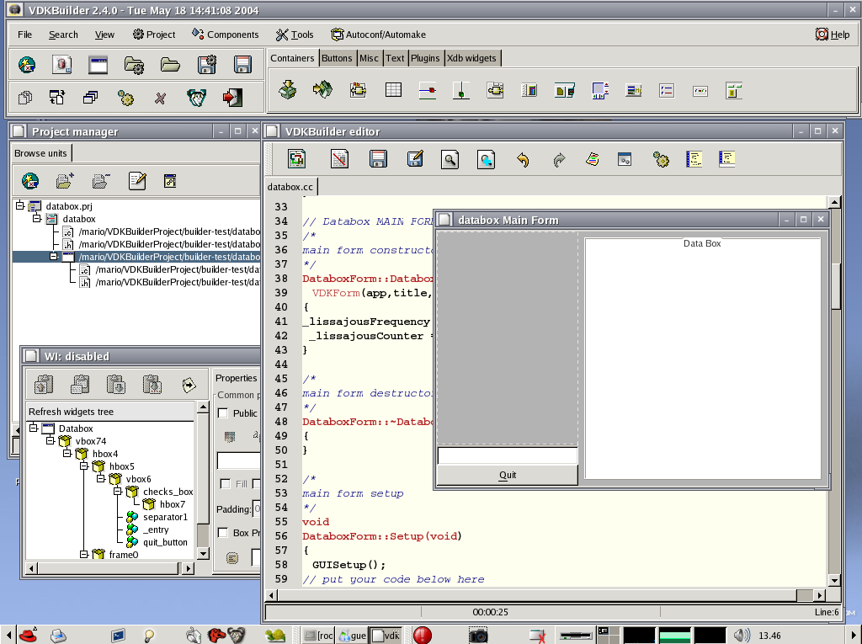
Task: Tick the Fill checkbox in Properties
Action: [x=225, y=484]
